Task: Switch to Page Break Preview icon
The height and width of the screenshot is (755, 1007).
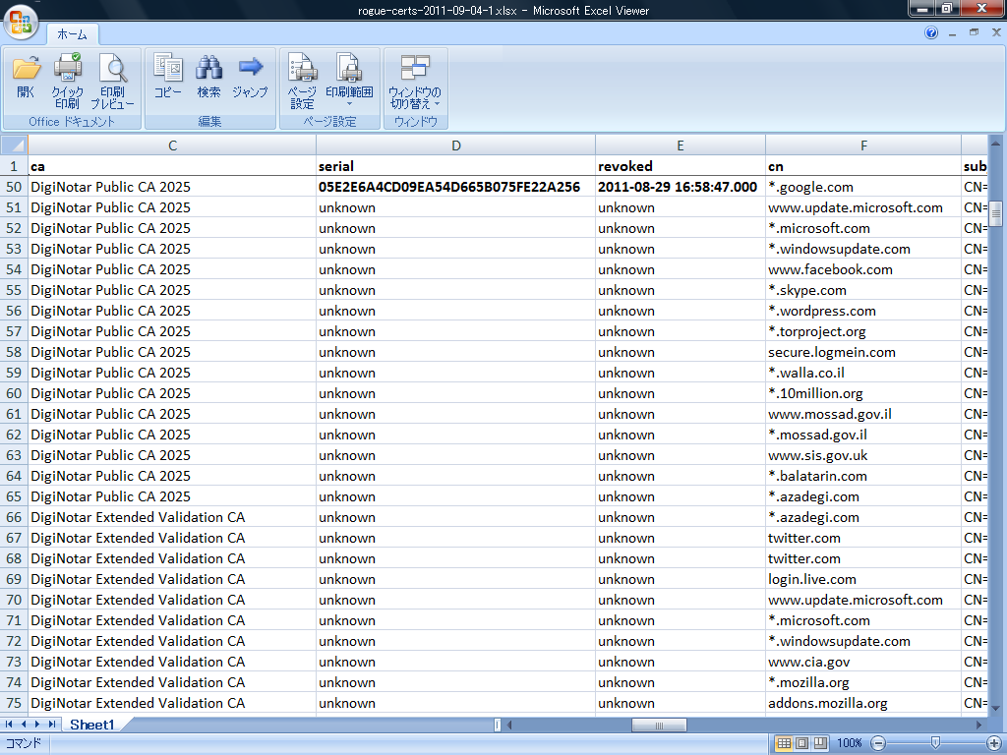Action: pos(820,743)
